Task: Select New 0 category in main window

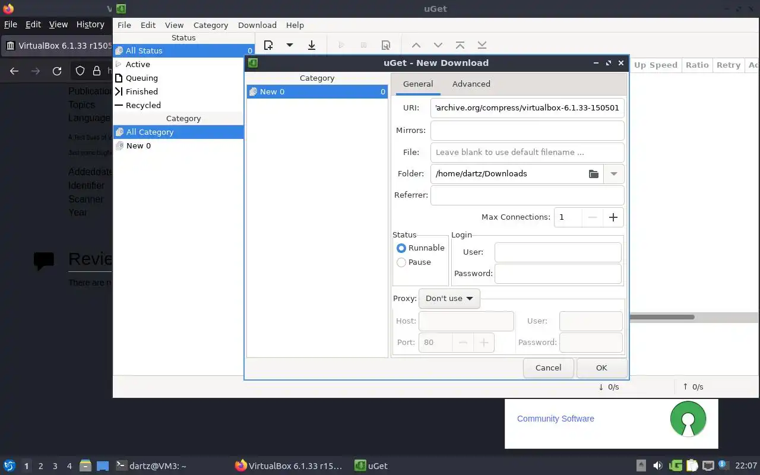Action: (178, 145)
